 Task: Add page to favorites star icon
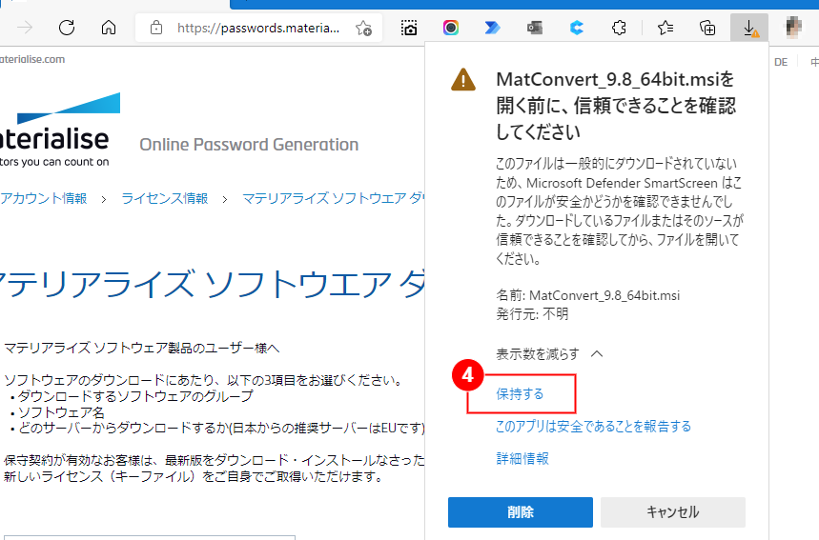pos(363,28)
